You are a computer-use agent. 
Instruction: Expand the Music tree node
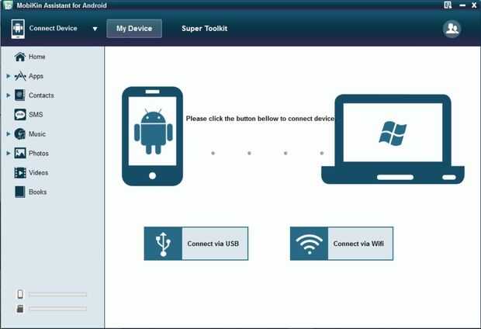tap(9, 133)
